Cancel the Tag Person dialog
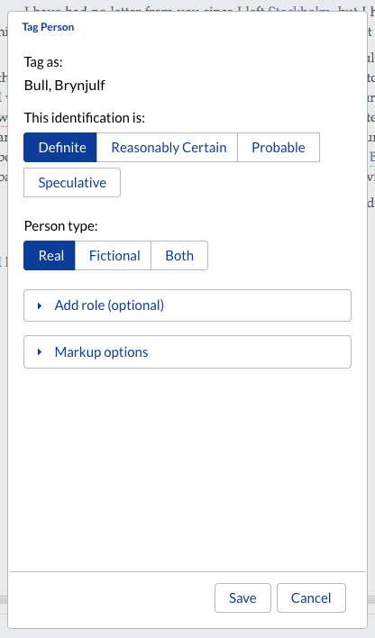Image resolution: width=375 pixels, height=638 pixels. point(311,598)
